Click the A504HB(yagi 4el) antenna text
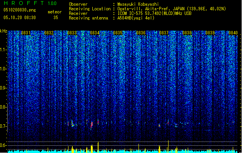 coord(136,18)
